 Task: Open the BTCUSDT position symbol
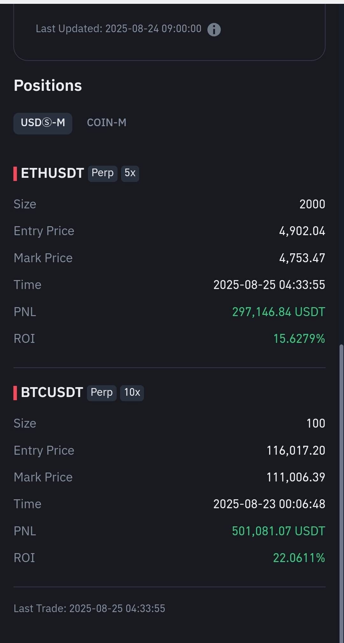click(x=52, y=393)
